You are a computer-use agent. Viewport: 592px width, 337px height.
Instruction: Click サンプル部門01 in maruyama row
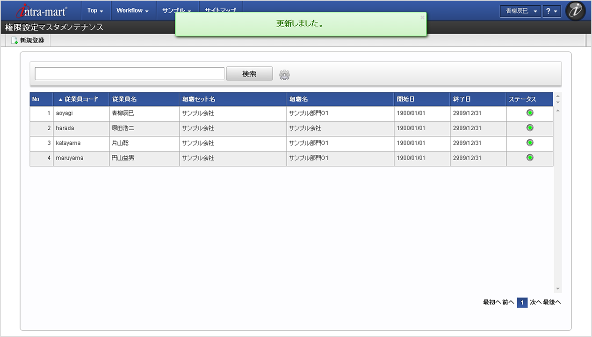click(x=309, y=158)
